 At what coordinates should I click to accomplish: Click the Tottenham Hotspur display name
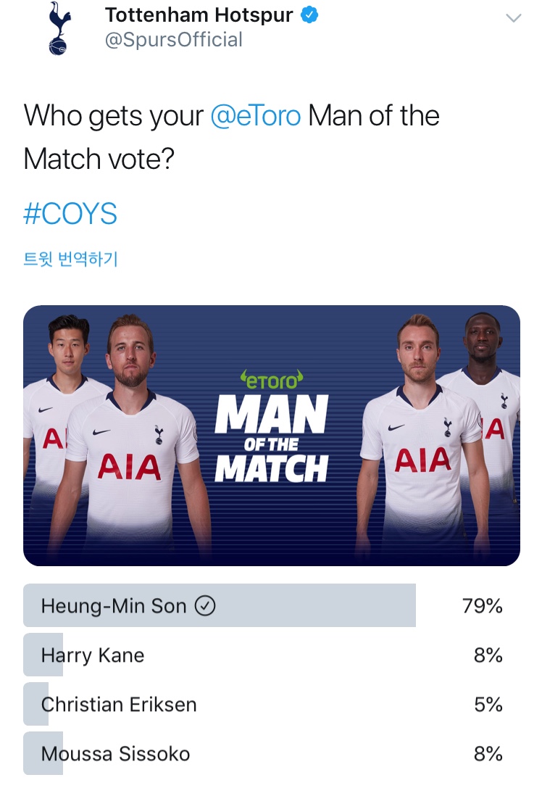(199, 15)
